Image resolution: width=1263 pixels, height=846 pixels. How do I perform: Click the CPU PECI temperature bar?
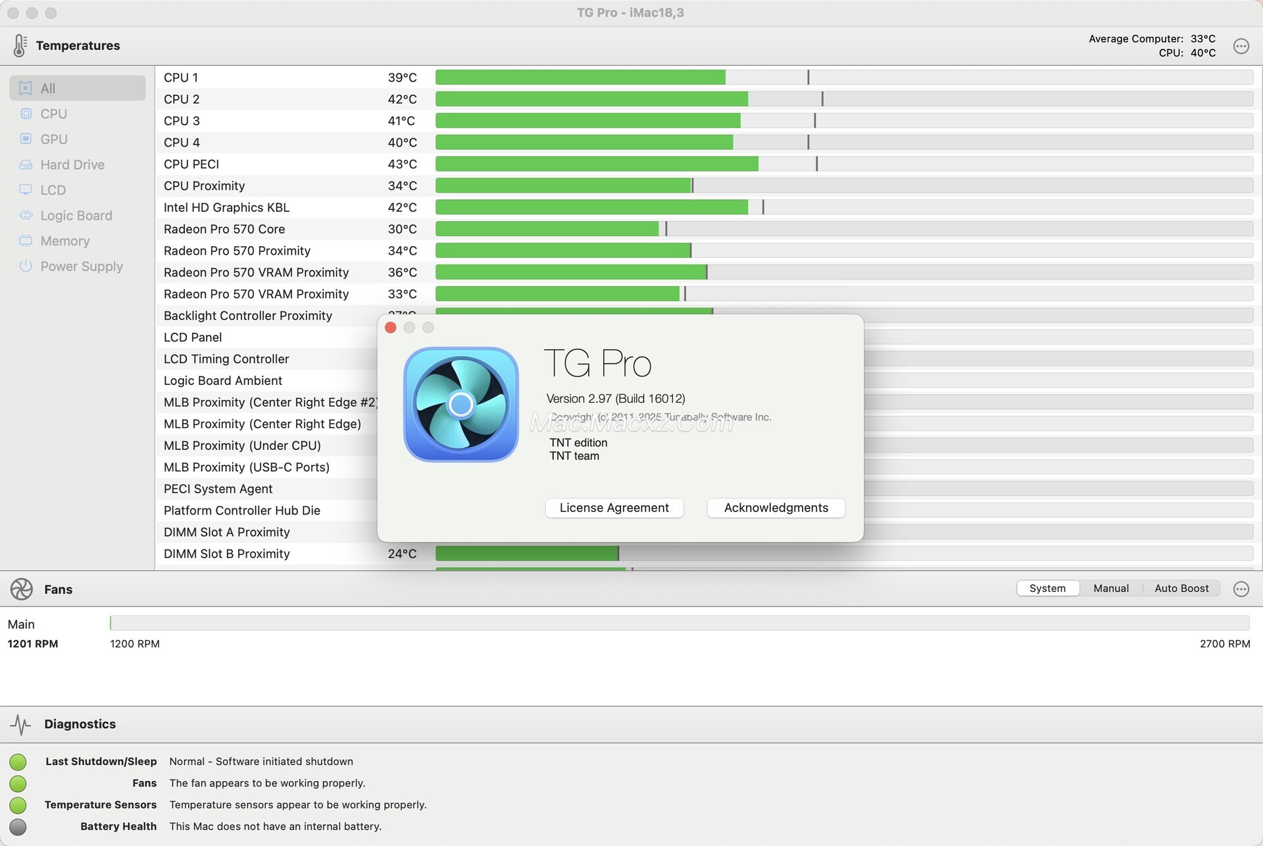pos(844,164)
